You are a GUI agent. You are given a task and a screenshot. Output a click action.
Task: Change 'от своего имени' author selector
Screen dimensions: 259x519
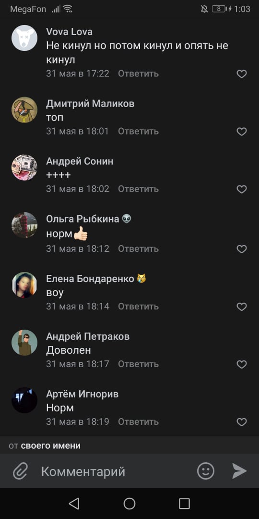45,445
